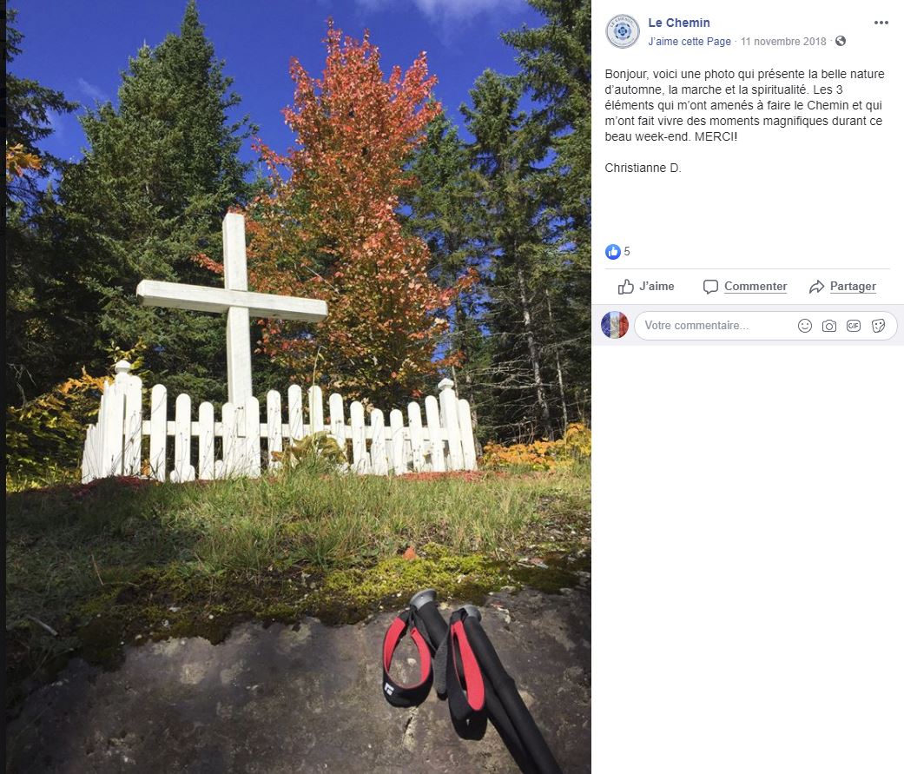Open the GIF picker in comment box

[x=854, y=326]
